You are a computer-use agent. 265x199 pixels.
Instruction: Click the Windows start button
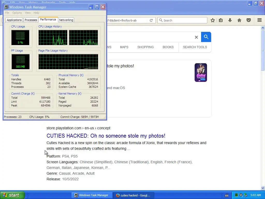12,195
